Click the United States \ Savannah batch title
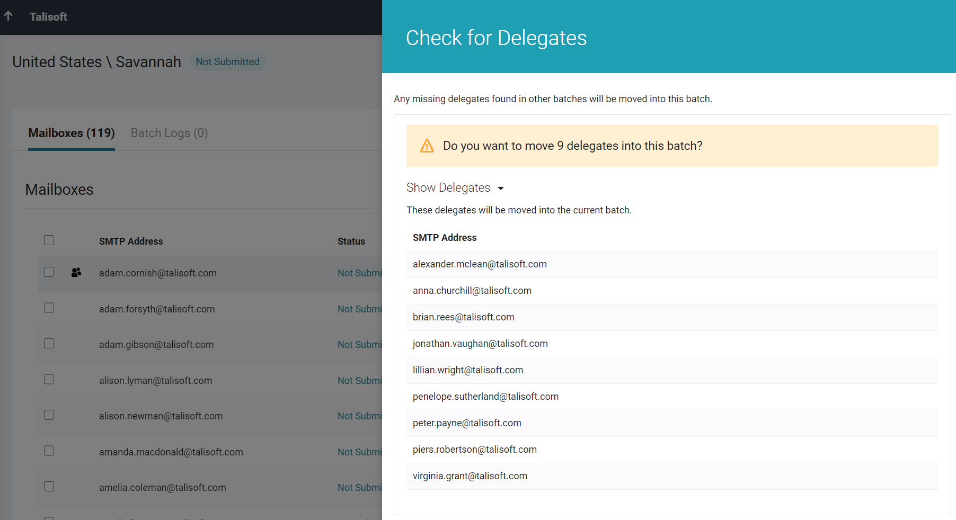 [97, 62]
